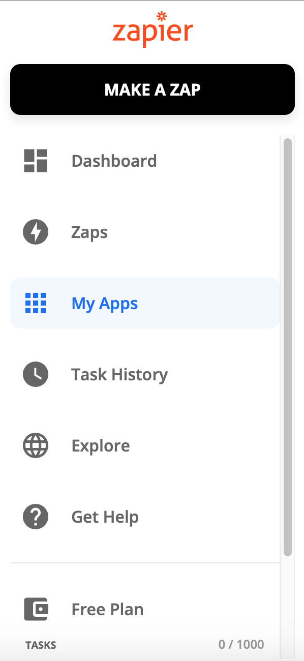
Task: Open Task History text link
Action: (x=119, y=375)
